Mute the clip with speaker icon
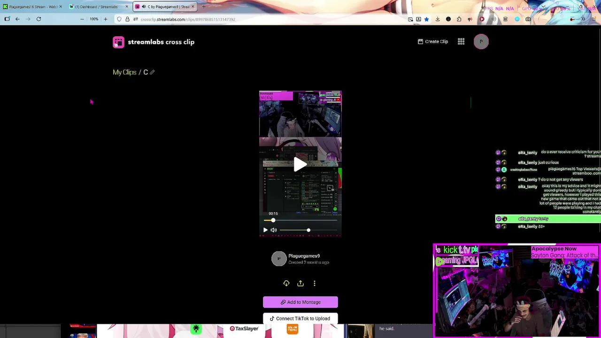This screenshot has height=338, width=601. pos(274,230)
